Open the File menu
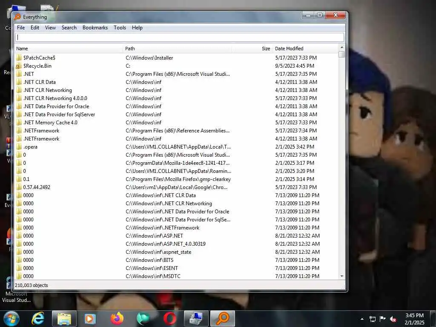Viewport: 436px width, 327px height. coord(21,28)
